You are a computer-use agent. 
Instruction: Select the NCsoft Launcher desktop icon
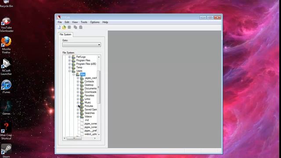pos(6,67)
